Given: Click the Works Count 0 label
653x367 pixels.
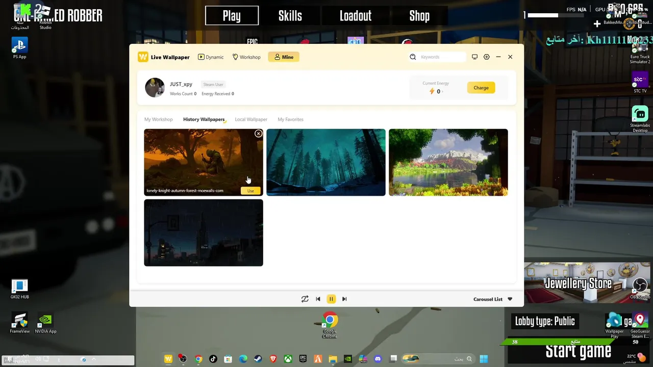Looking at the screenshot, I should coord(183,94).
